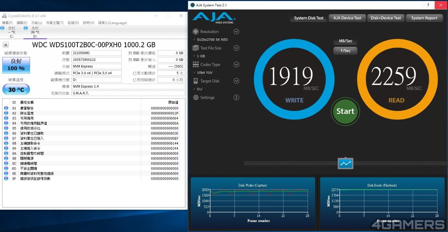Screen dimensions: 448x232
Task: Click the help question mark in AJA title bar
Action: 428,5
